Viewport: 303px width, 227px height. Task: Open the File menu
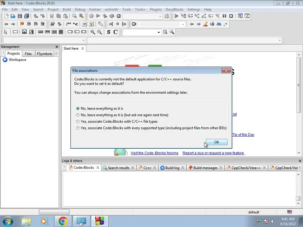click(x=5, y=9)
